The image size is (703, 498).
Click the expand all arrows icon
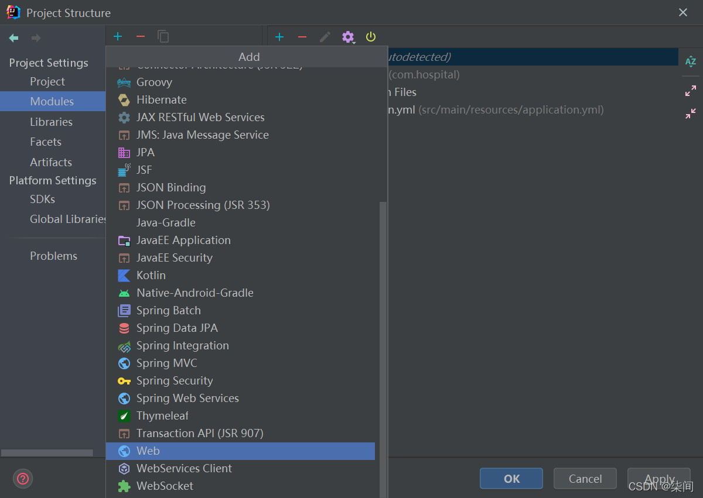(x=691, y=91)
